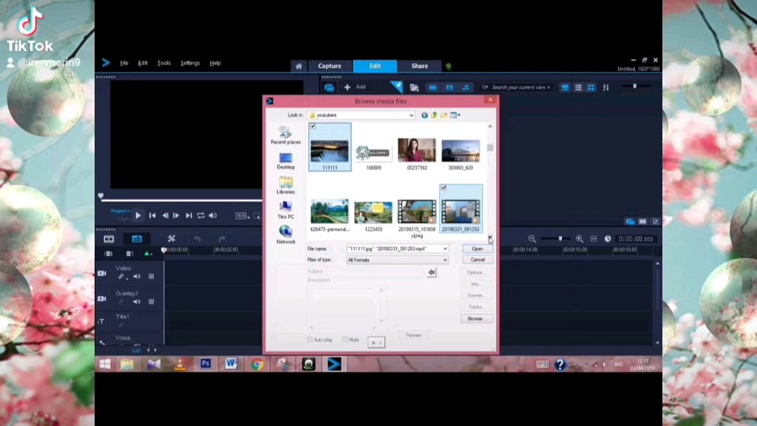This screenshot has height=426, width=757.
Task: Open the Tools menu
Action: pyautogui.click(x=164, y=64)
